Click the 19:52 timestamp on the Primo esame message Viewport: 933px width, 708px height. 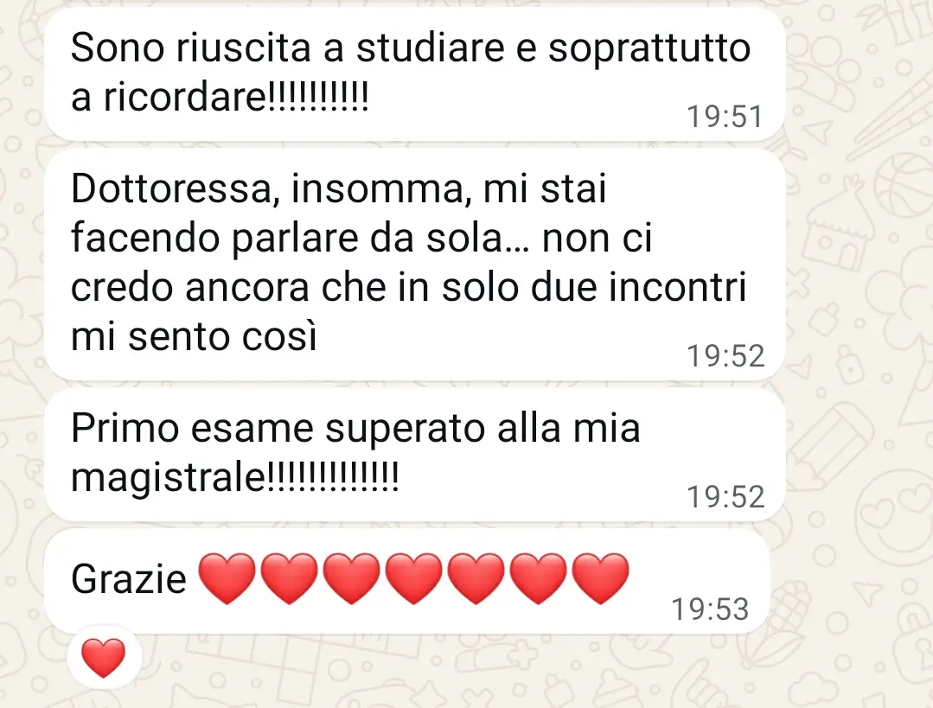pyautogui.click(x=725, y=497)
